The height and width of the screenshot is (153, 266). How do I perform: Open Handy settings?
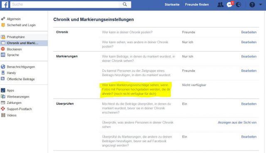coord(11,73)
